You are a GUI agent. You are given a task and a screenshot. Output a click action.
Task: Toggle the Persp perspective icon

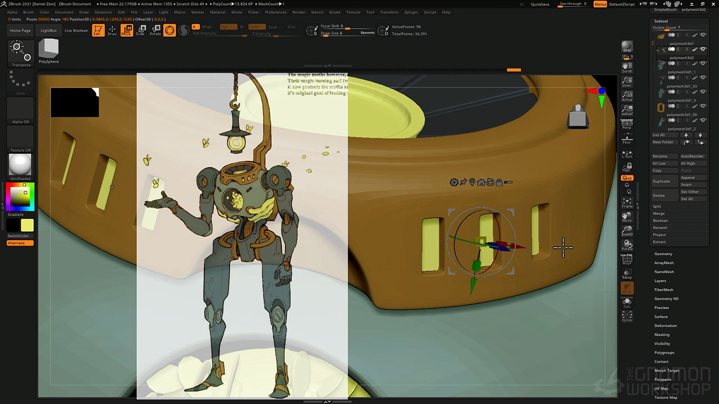pos(627,124)
